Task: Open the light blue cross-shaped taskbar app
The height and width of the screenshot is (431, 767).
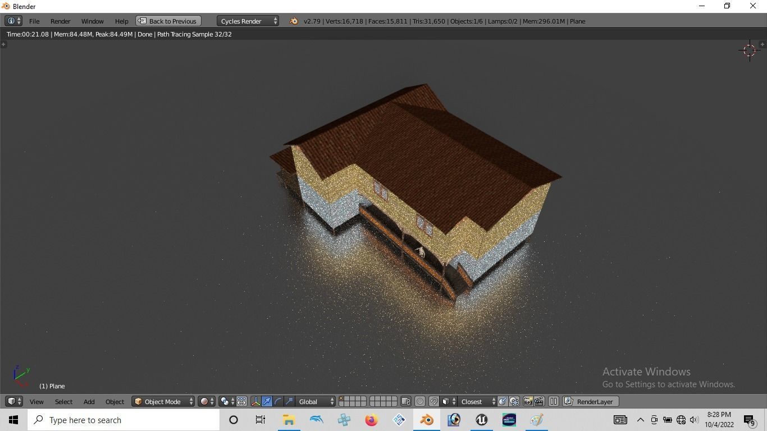Action: point(344,420)
